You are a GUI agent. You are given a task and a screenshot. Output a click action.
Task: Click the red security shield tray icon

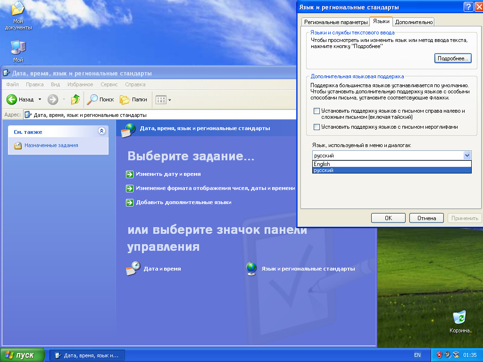click(x=439, y=355)
